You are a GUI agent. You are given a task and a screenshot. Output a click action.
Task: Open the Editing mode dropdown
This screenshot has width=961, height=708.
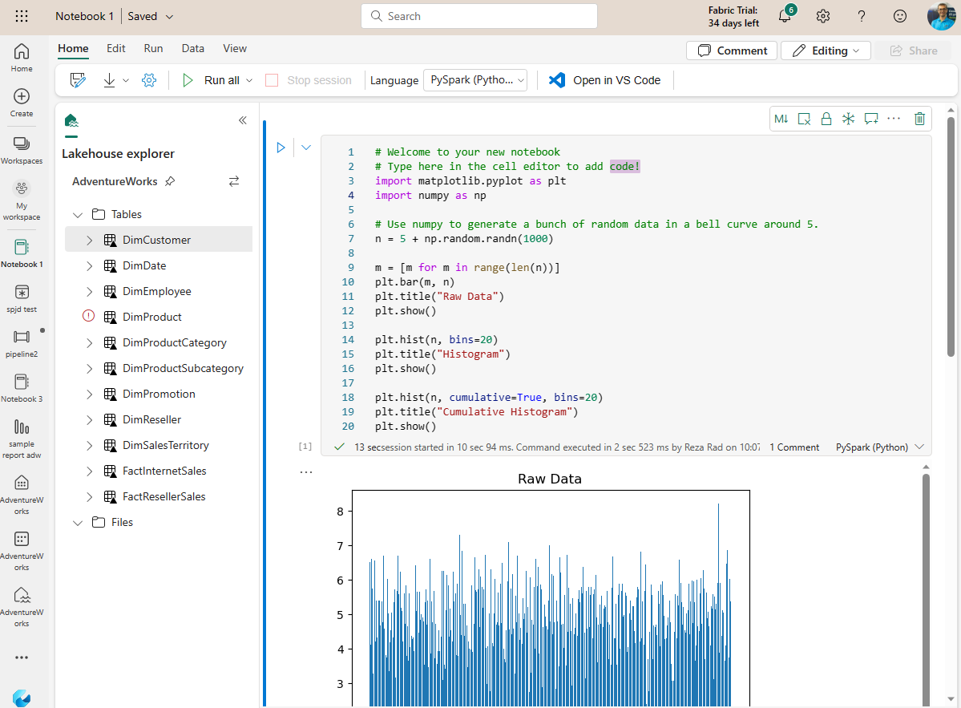(826, 51)
